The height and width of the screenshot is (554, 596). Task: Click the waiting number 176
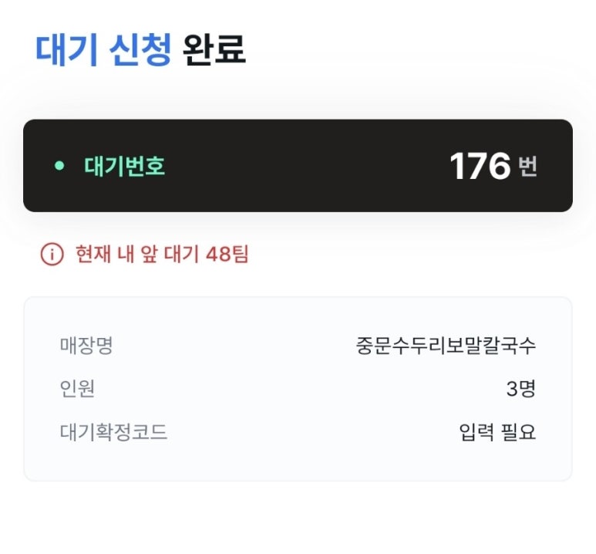[x=480, y=166]
